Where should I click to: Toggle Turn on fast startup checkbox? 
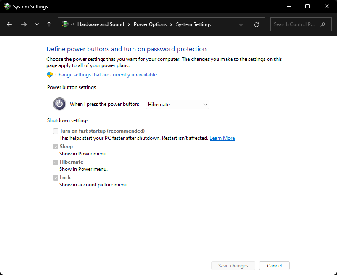pos(56,131)
